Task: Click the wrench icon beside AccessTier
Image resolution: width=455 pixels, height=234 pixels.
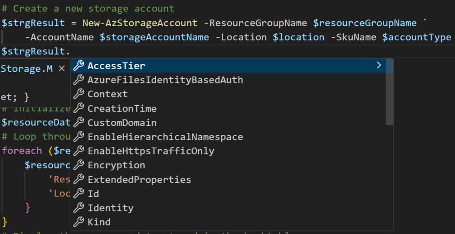Action: (79, 66)
